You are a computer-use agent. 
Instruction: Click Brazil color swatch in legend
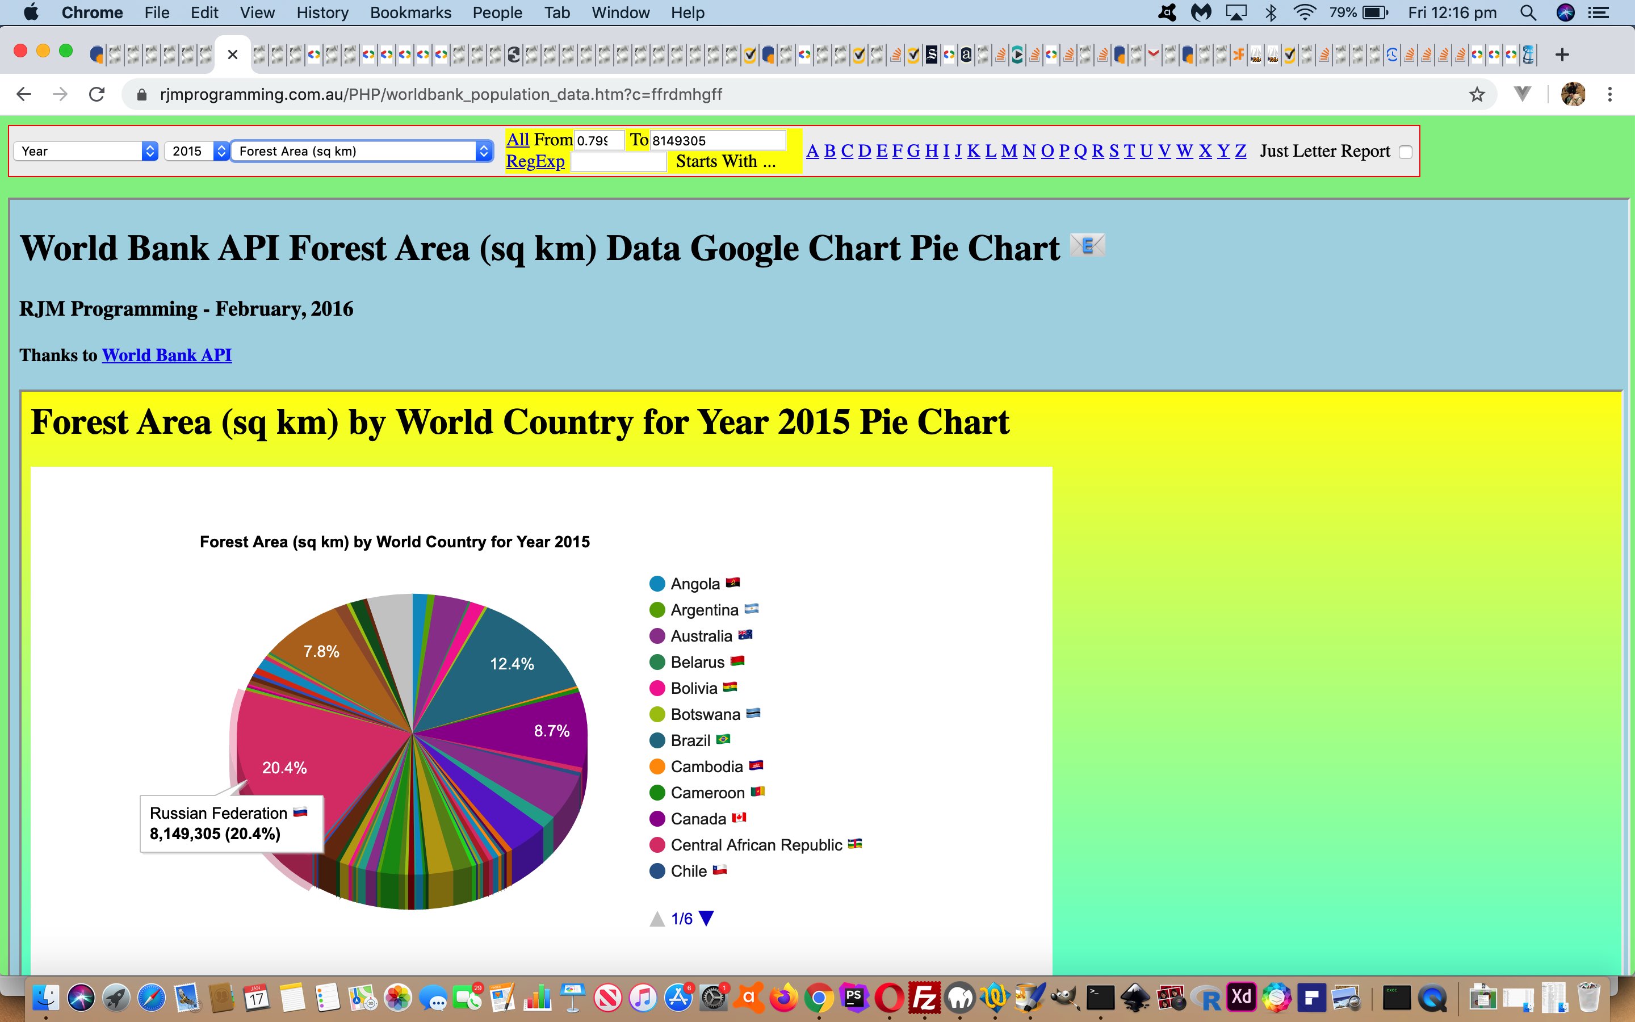(x=657, y=741)
